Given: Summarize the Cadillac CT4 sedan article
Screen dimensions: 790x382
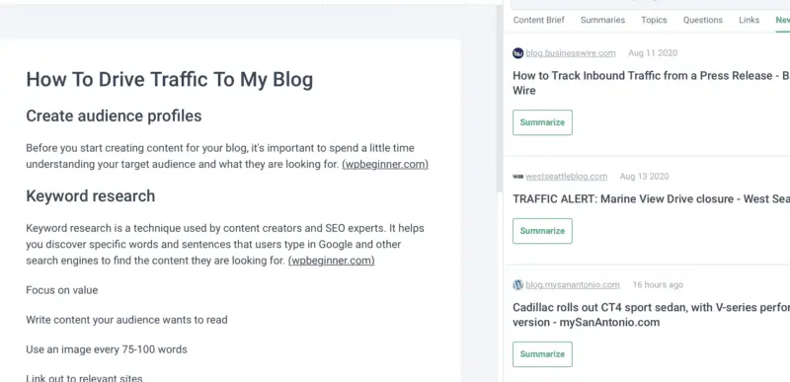Looking at the screenshot, I should 542,354.
